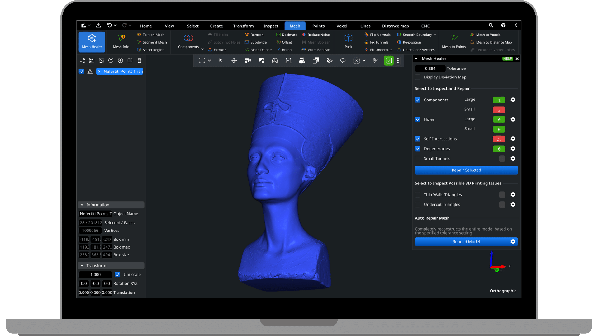The image size is (598, 336).
Task: Click the Tolerance value field
Action: click(x=430, y=68)
